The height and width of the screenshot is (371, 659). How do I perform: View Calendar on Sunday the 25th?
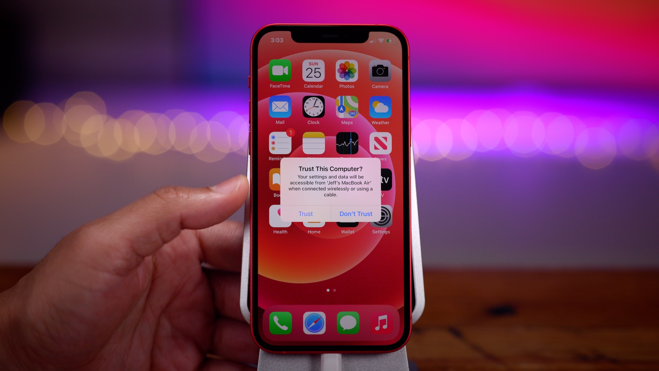(313, 74)
